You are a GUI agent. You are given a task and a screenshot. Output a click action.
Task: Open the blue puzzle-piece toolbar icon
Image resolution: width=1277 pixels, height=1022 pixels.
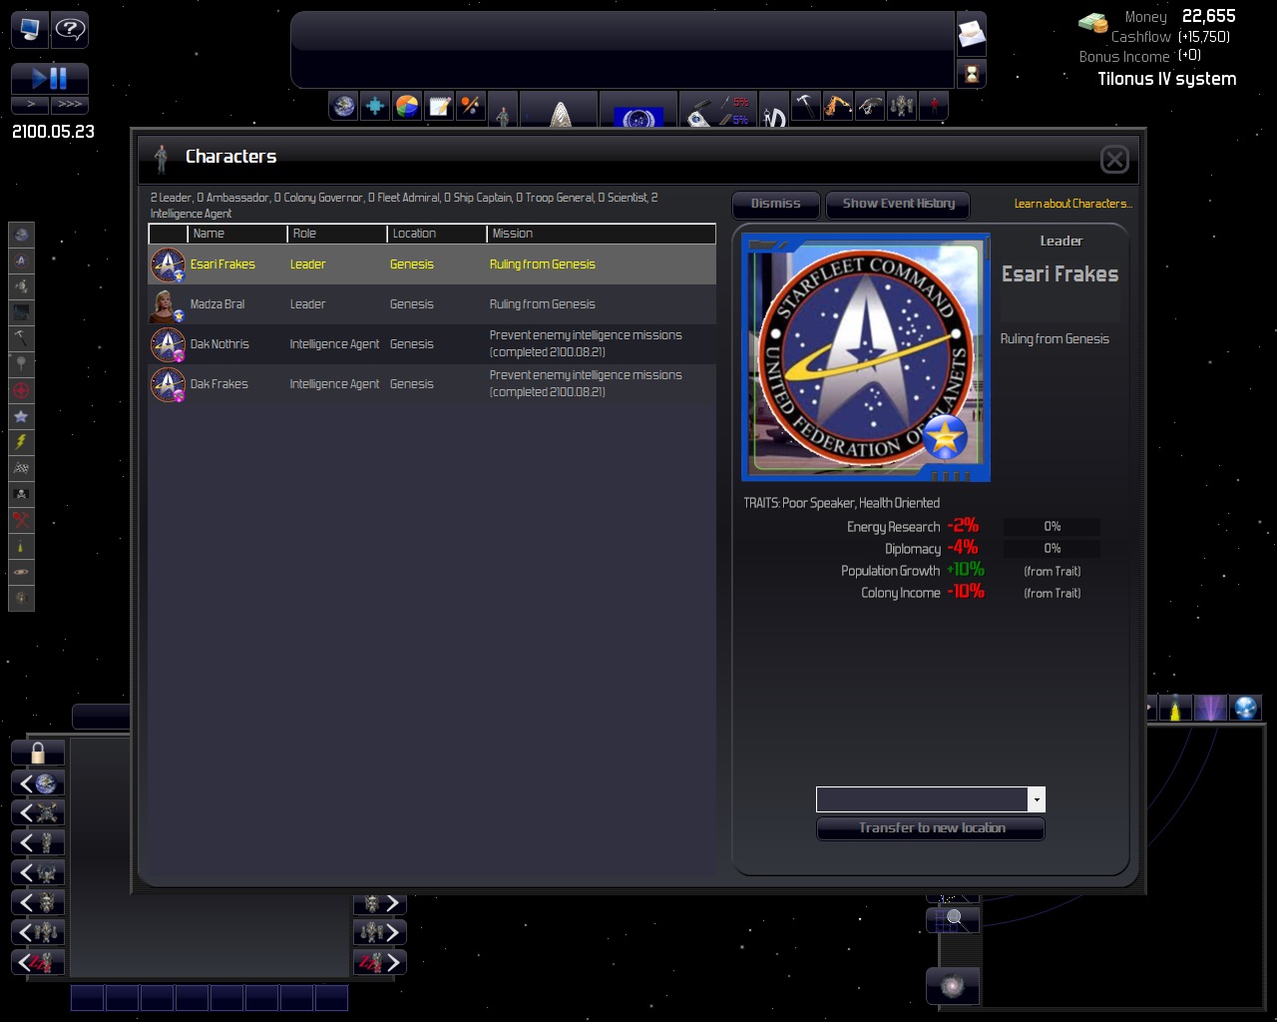(375, 106)
